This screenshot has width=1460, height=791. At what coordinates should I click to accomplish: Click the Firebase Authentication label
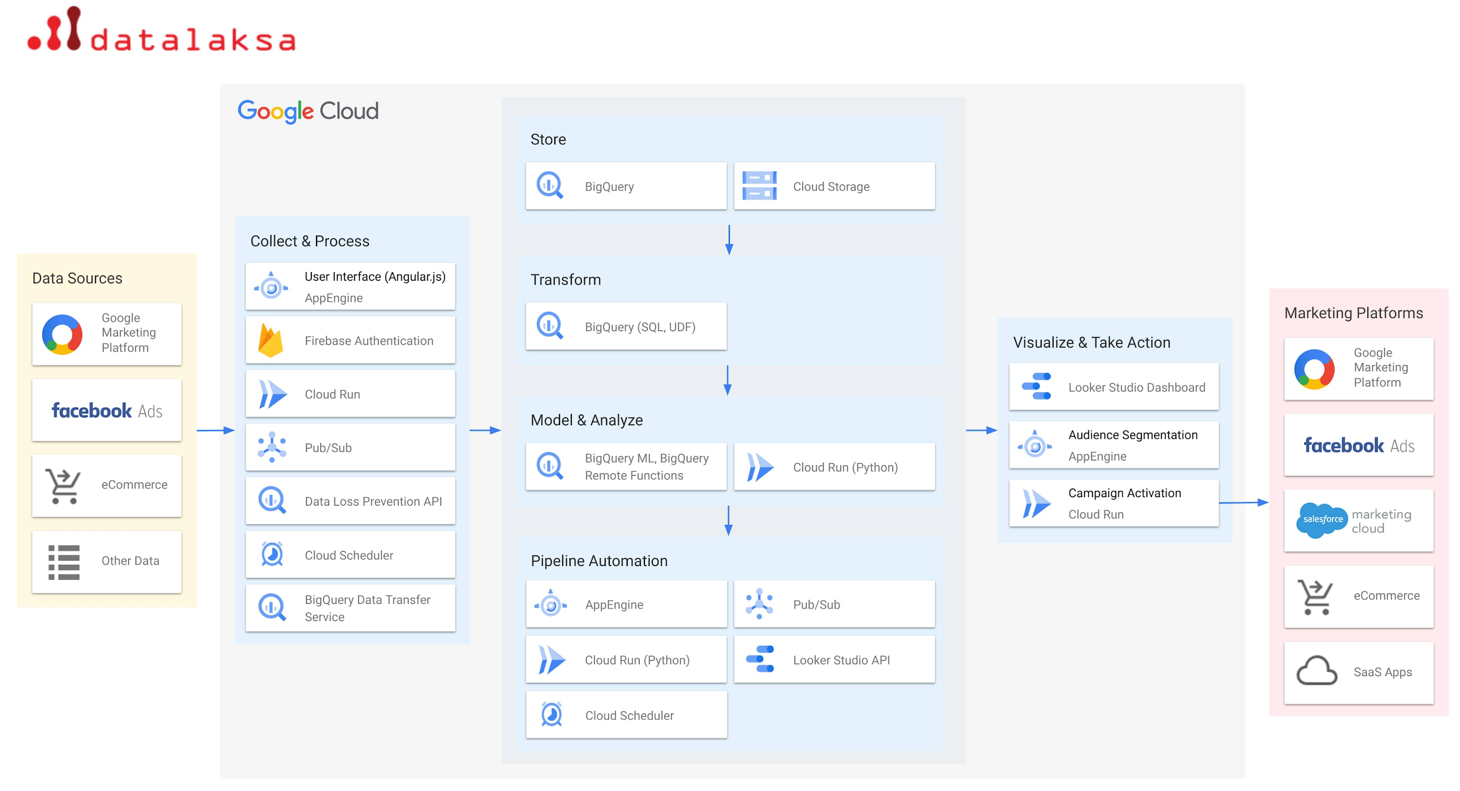coord(369,340)
